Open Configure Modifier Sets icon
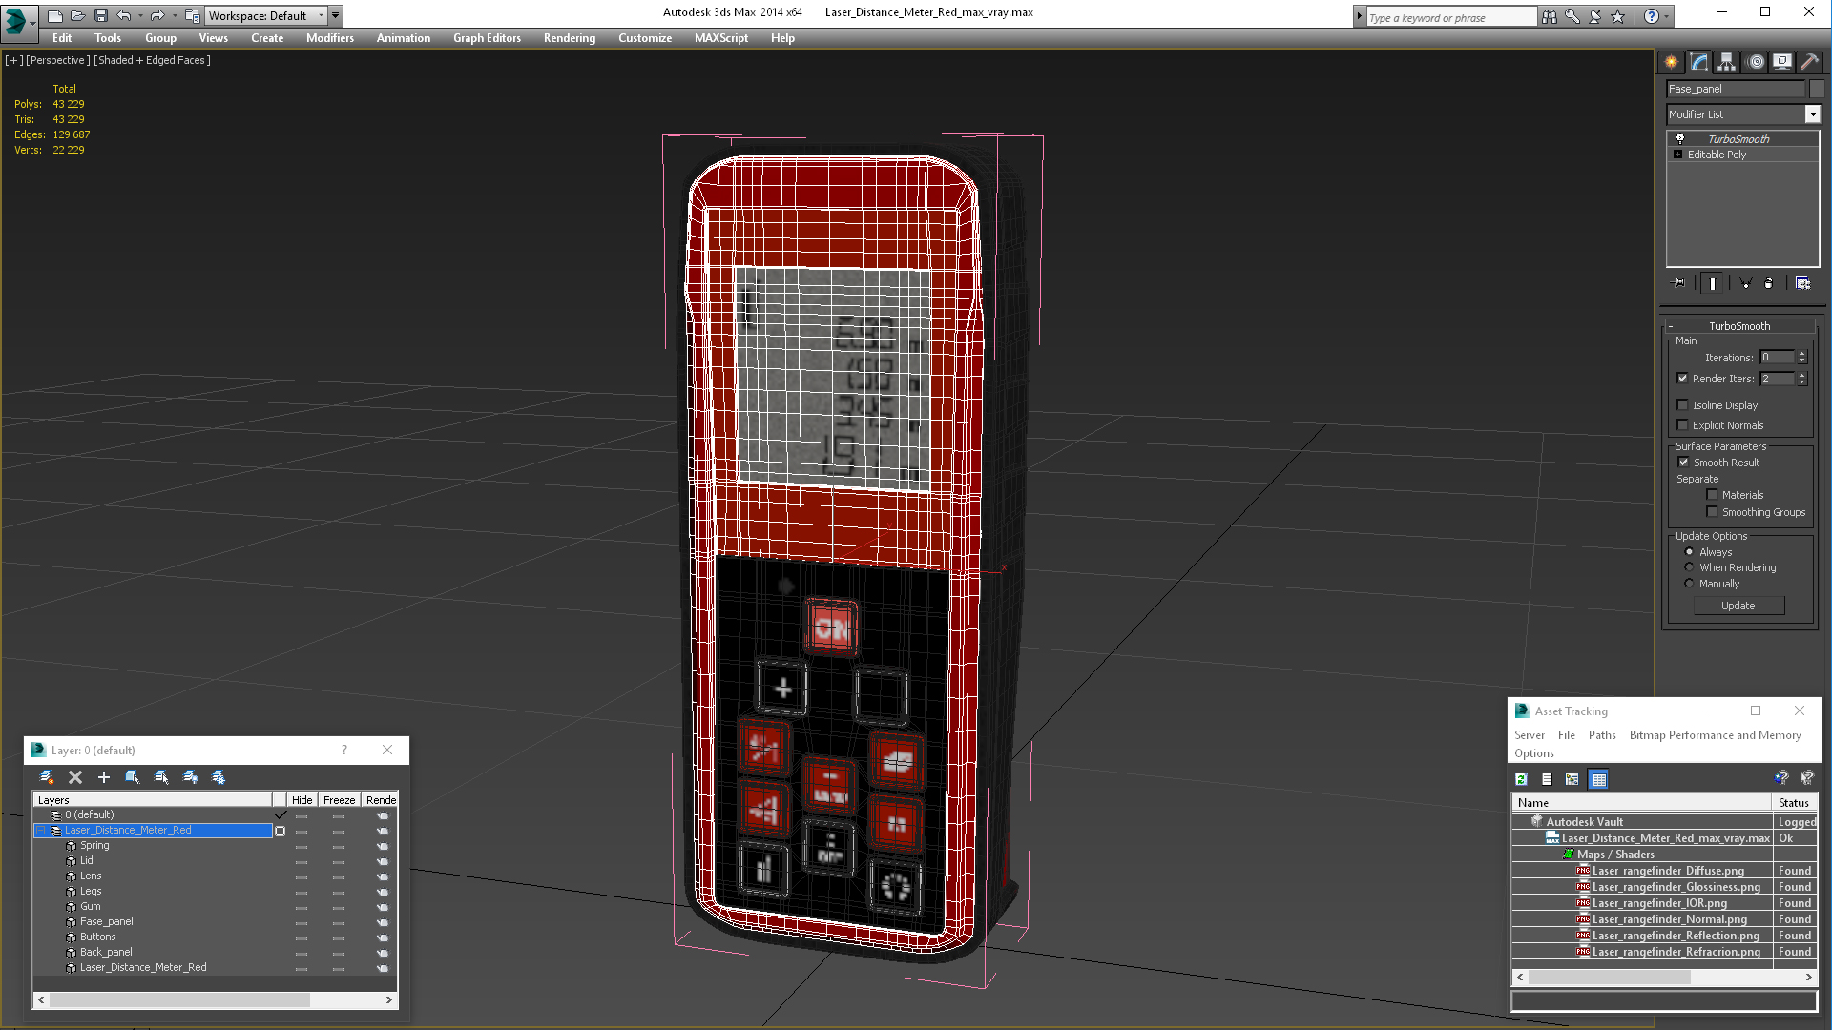1832x1030 pixels. click(1802, 283)
